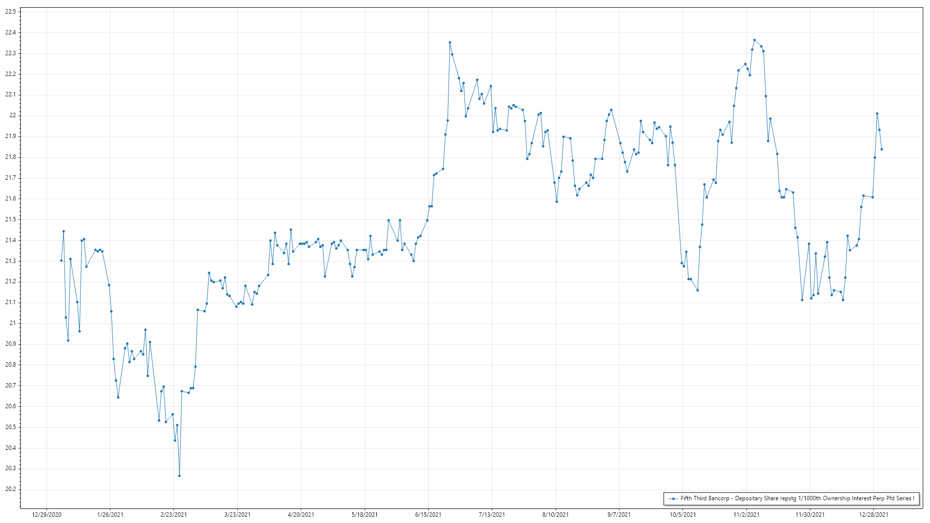Viewport: 930px width, 523px height.
Task: Click the 20.2 y-axis tick label
Action: tap(10, 489)
